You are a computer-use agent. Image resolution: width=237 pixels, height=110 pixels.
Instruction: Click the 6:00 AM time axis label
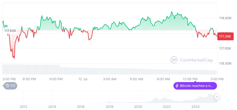[x=136, y=79]
